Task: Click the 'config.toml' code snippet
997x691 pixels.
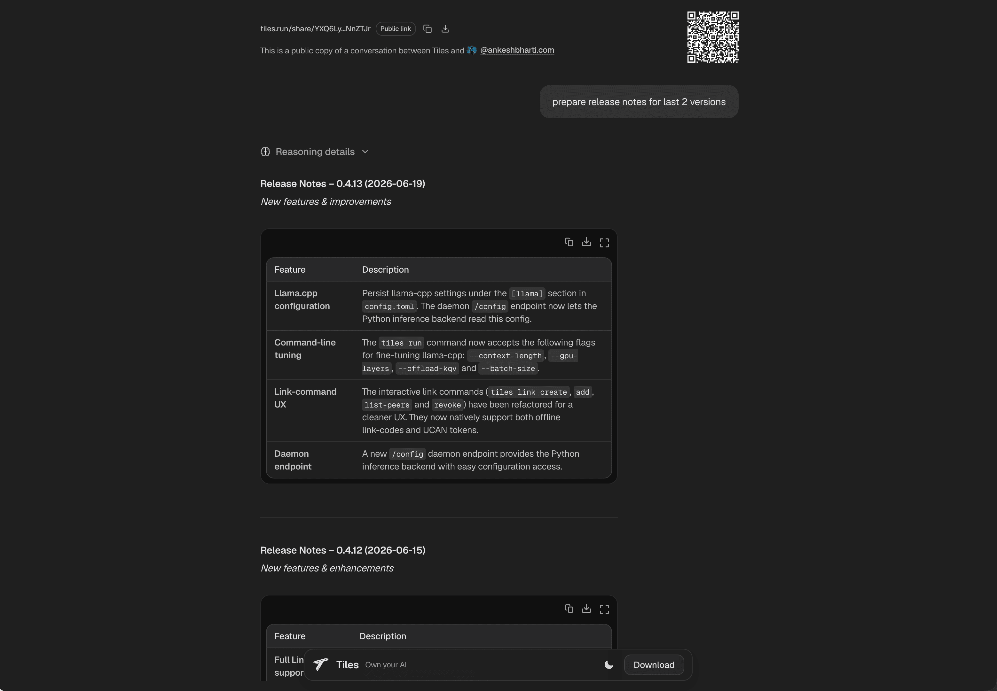Action: 389,307
